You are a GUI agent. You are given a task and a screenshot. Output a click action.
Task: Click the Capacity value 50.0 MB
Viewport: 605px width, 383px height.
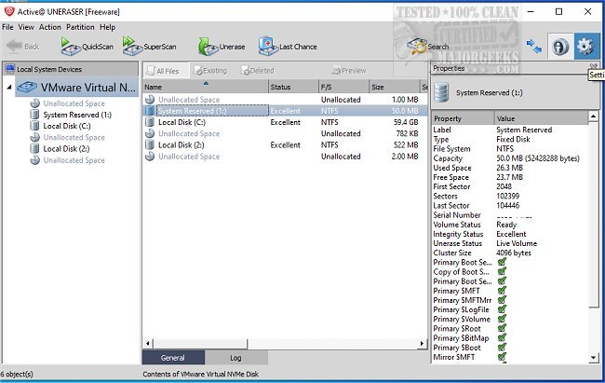[538, 158]
